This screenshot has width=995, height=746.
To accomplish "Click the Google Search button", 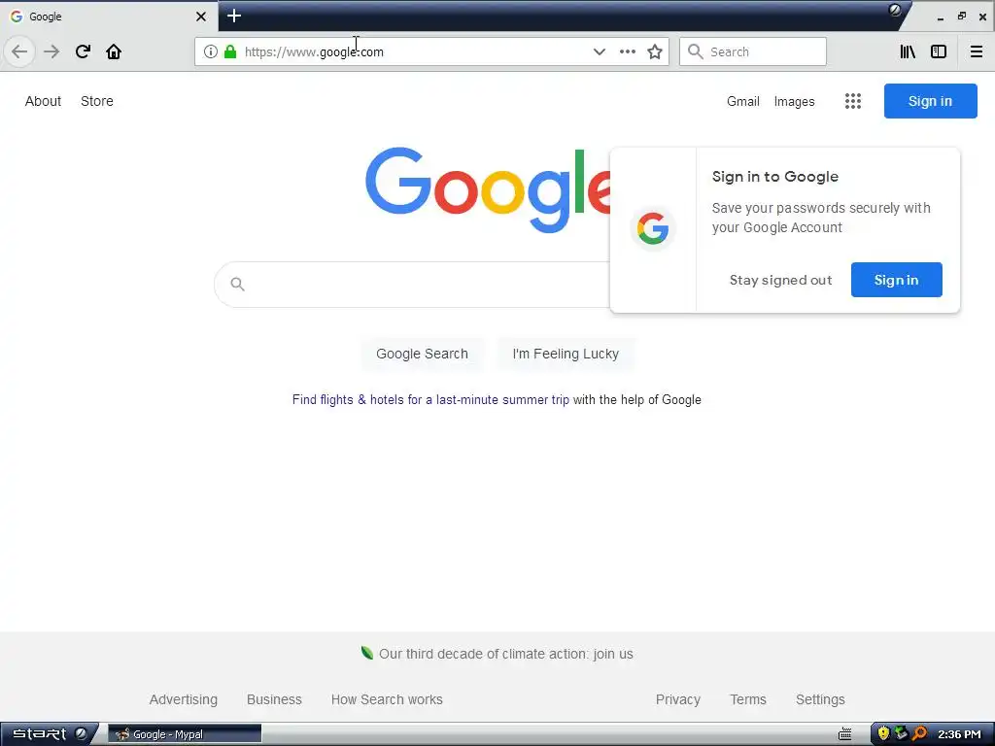I will pyautogui.click(x=422, y=354).
